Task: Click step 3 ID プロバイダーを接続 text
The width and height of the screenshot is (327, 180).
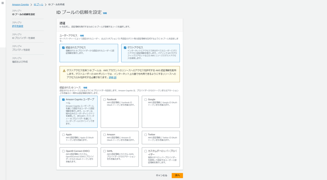Action: (23, 38)
